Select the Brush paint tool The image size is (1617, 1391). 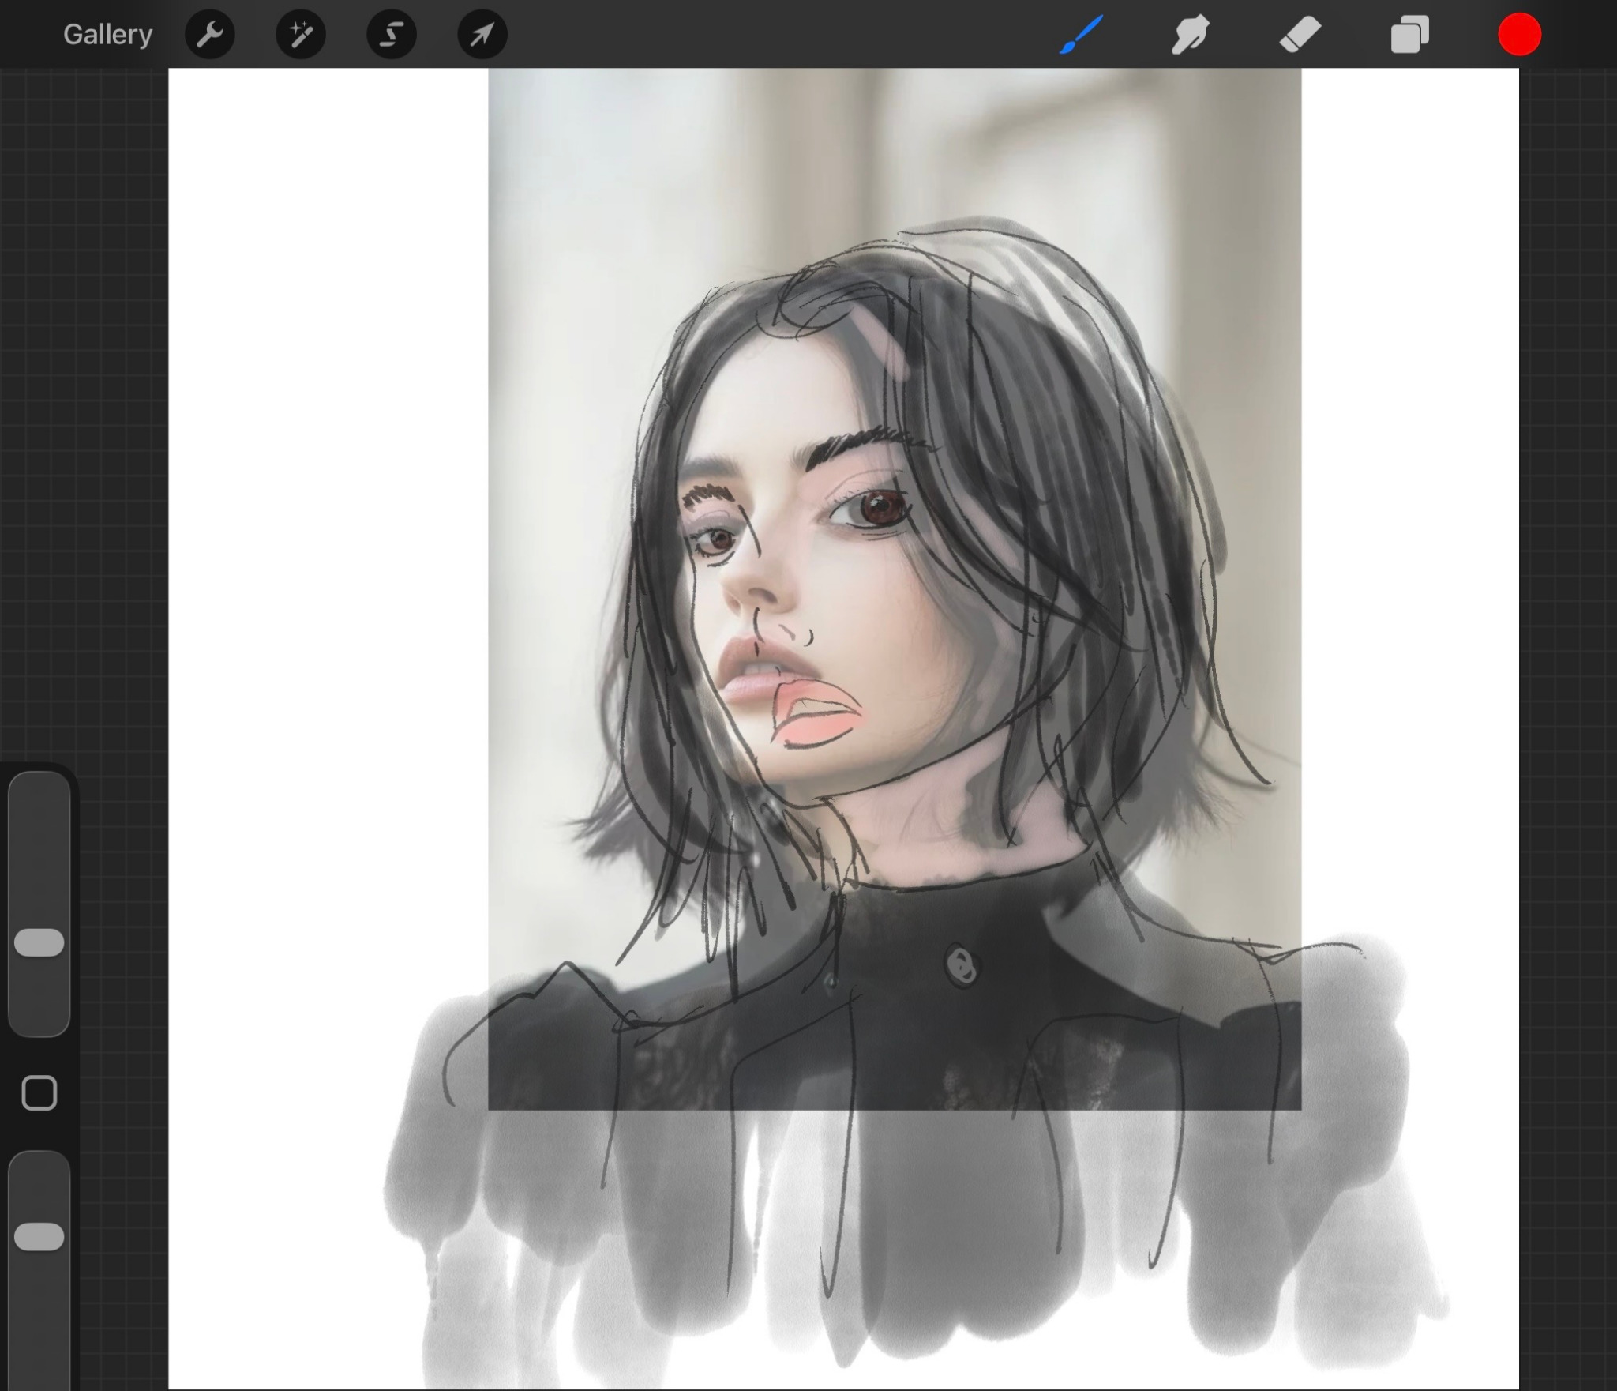pyautogui.click(x=1081, y=35)
